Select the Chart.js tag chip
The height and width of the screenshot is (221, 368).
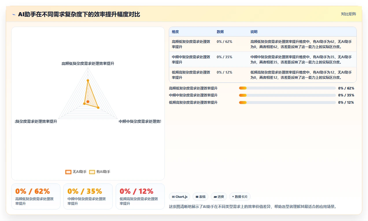[x=180, y=197]
